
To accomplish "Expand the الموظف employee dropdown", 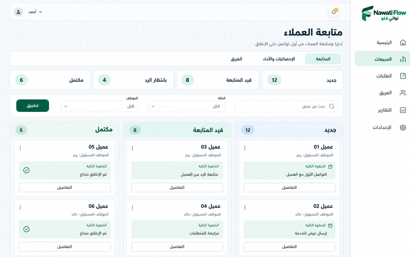I will [99, 106].
